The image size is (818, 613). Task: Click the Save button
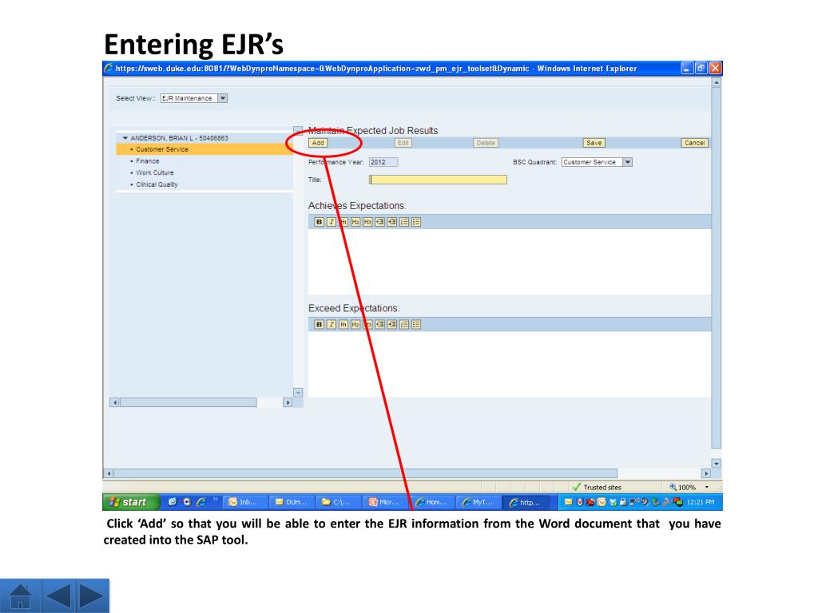pos(594,143)
